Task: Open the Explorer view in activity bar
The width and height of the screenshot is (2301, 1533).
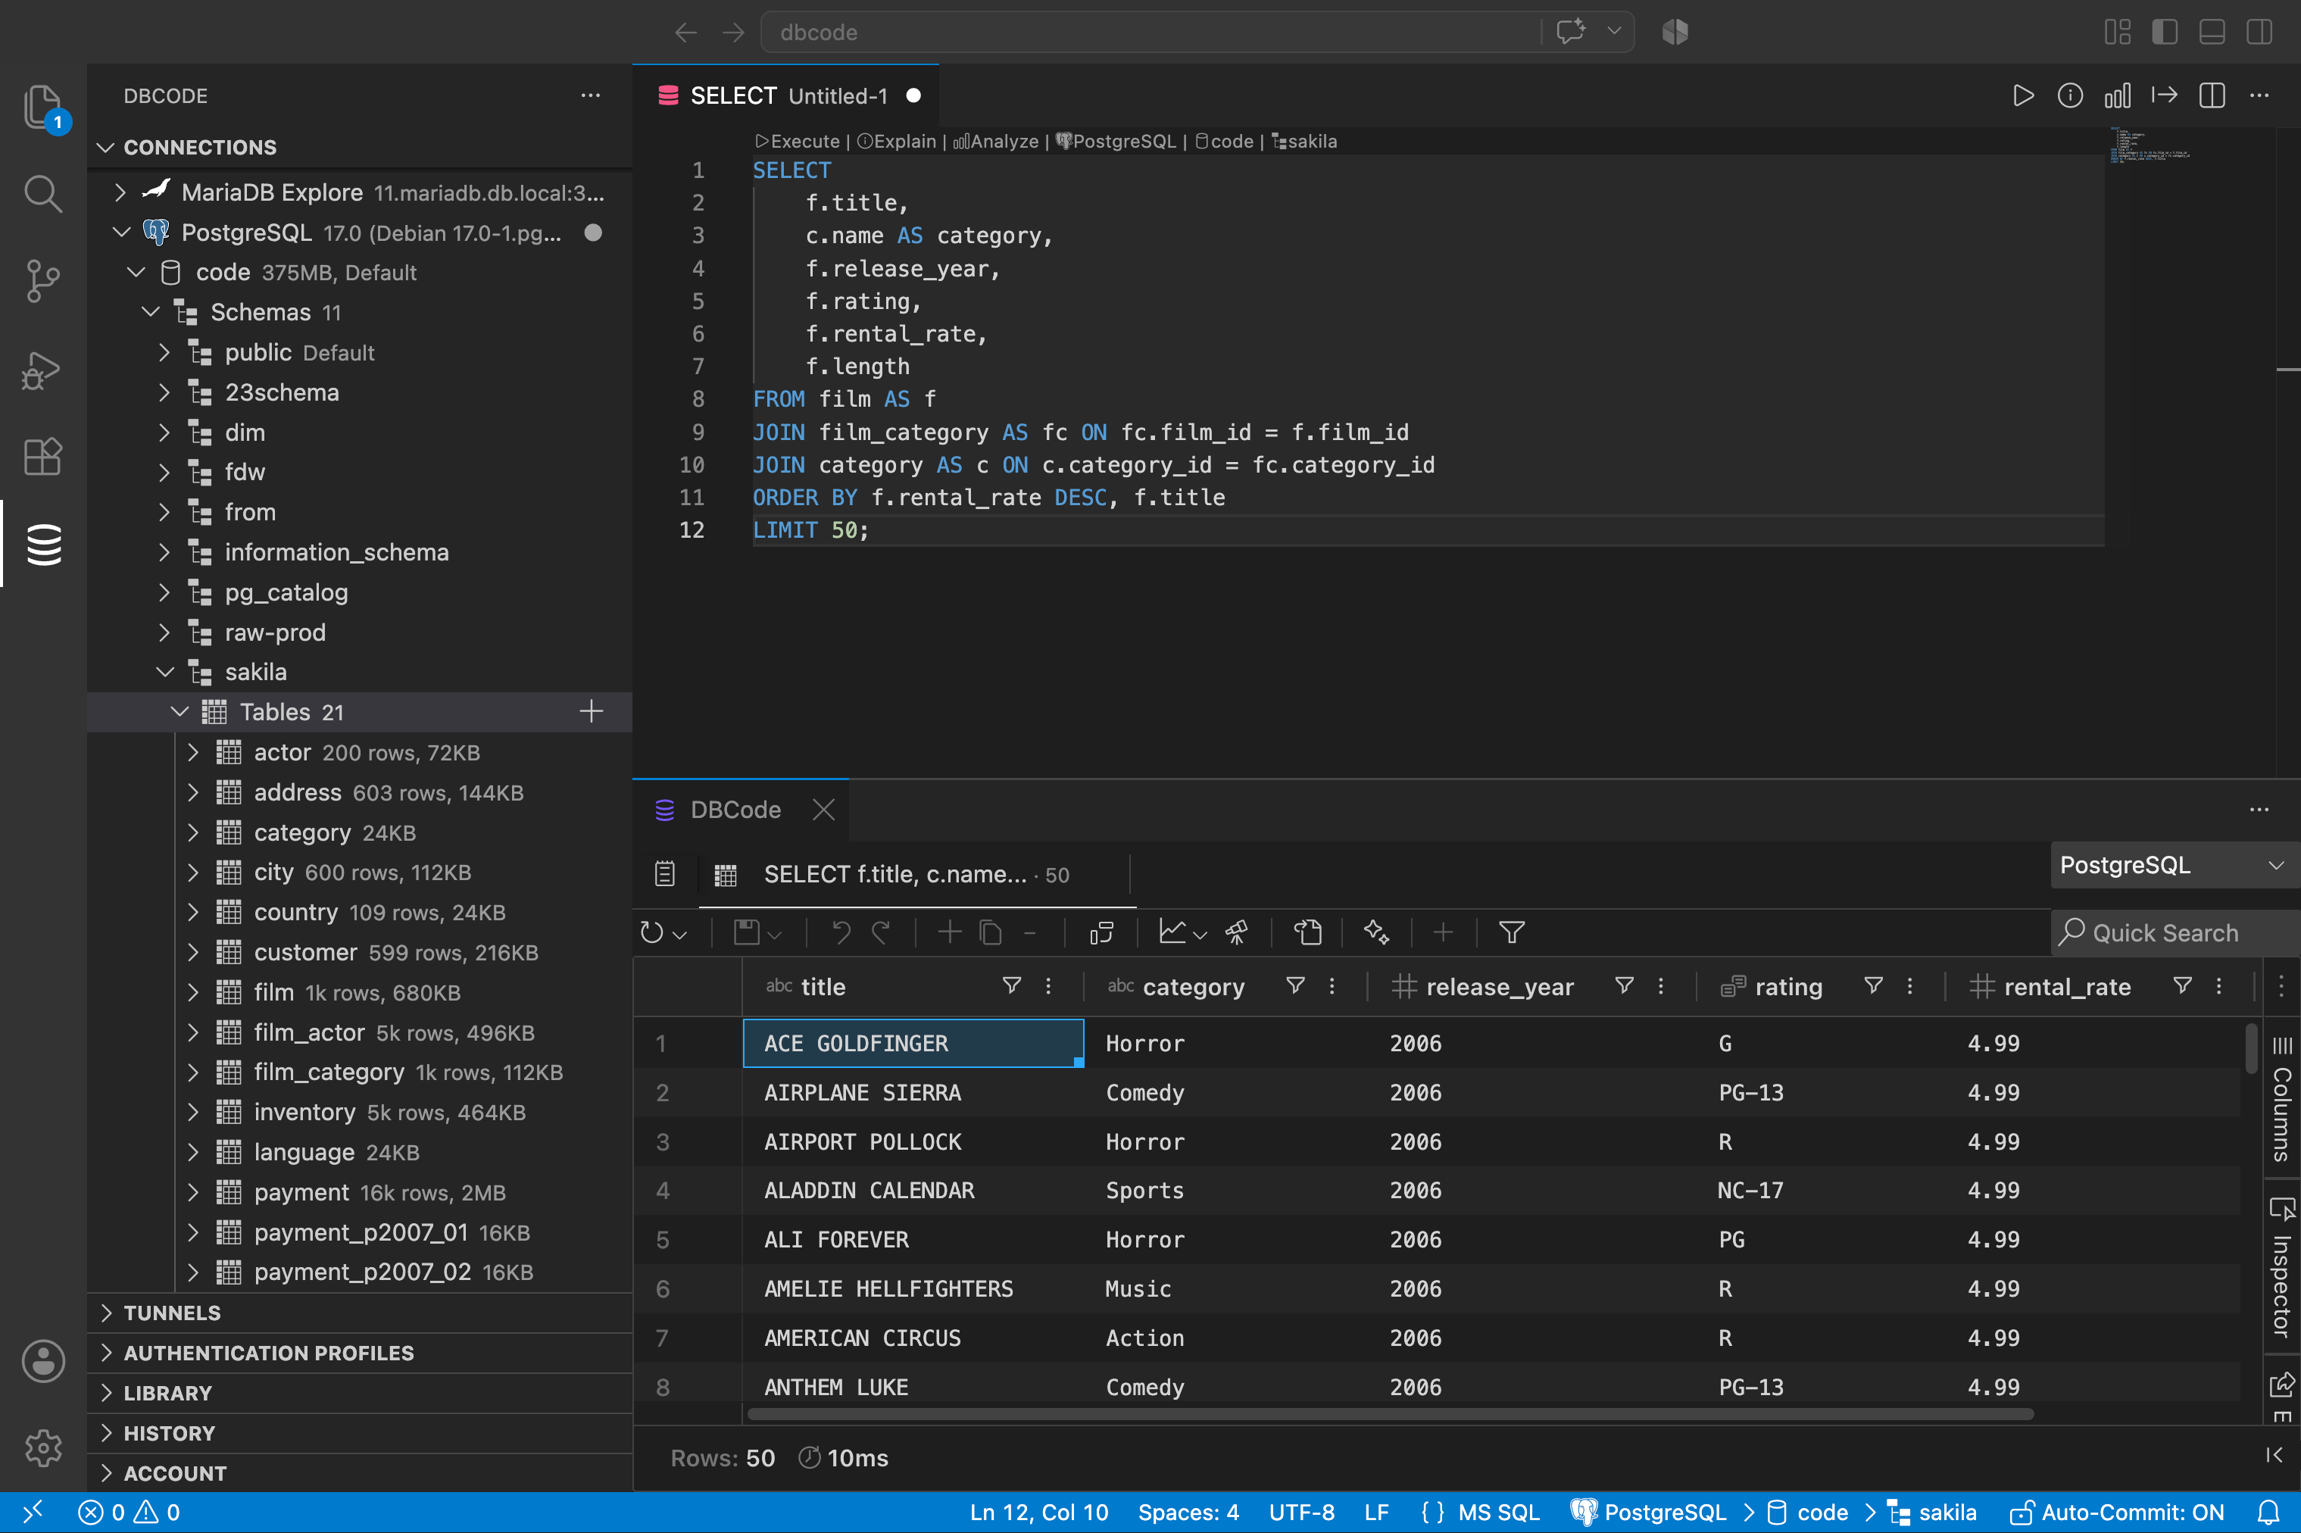Action: click(43, 108)
